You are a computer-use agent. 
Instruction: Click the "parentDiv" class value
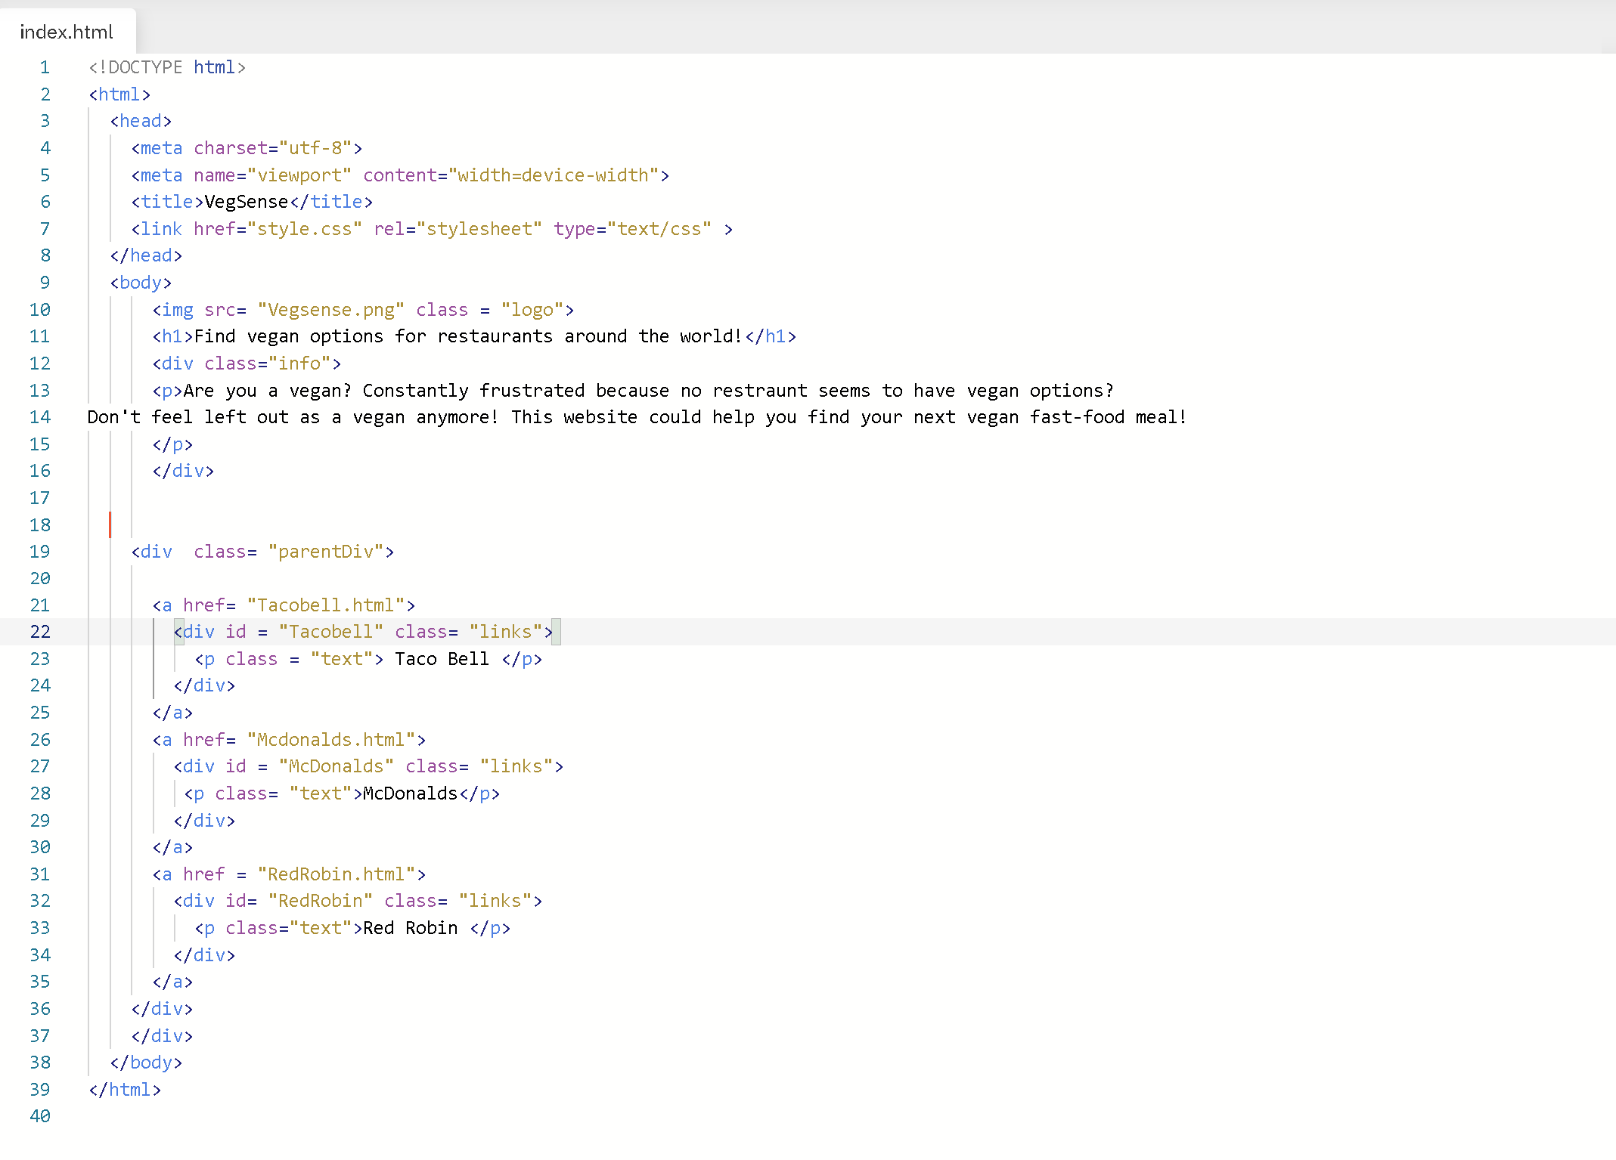click(x=326, y=552)
